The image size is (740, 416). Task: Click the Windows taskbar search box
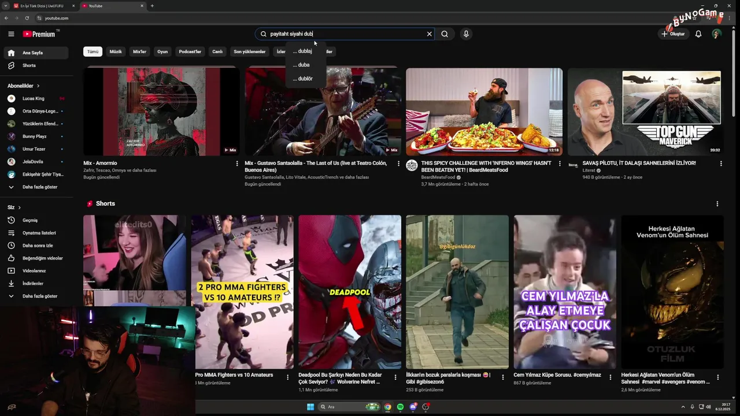350,407
